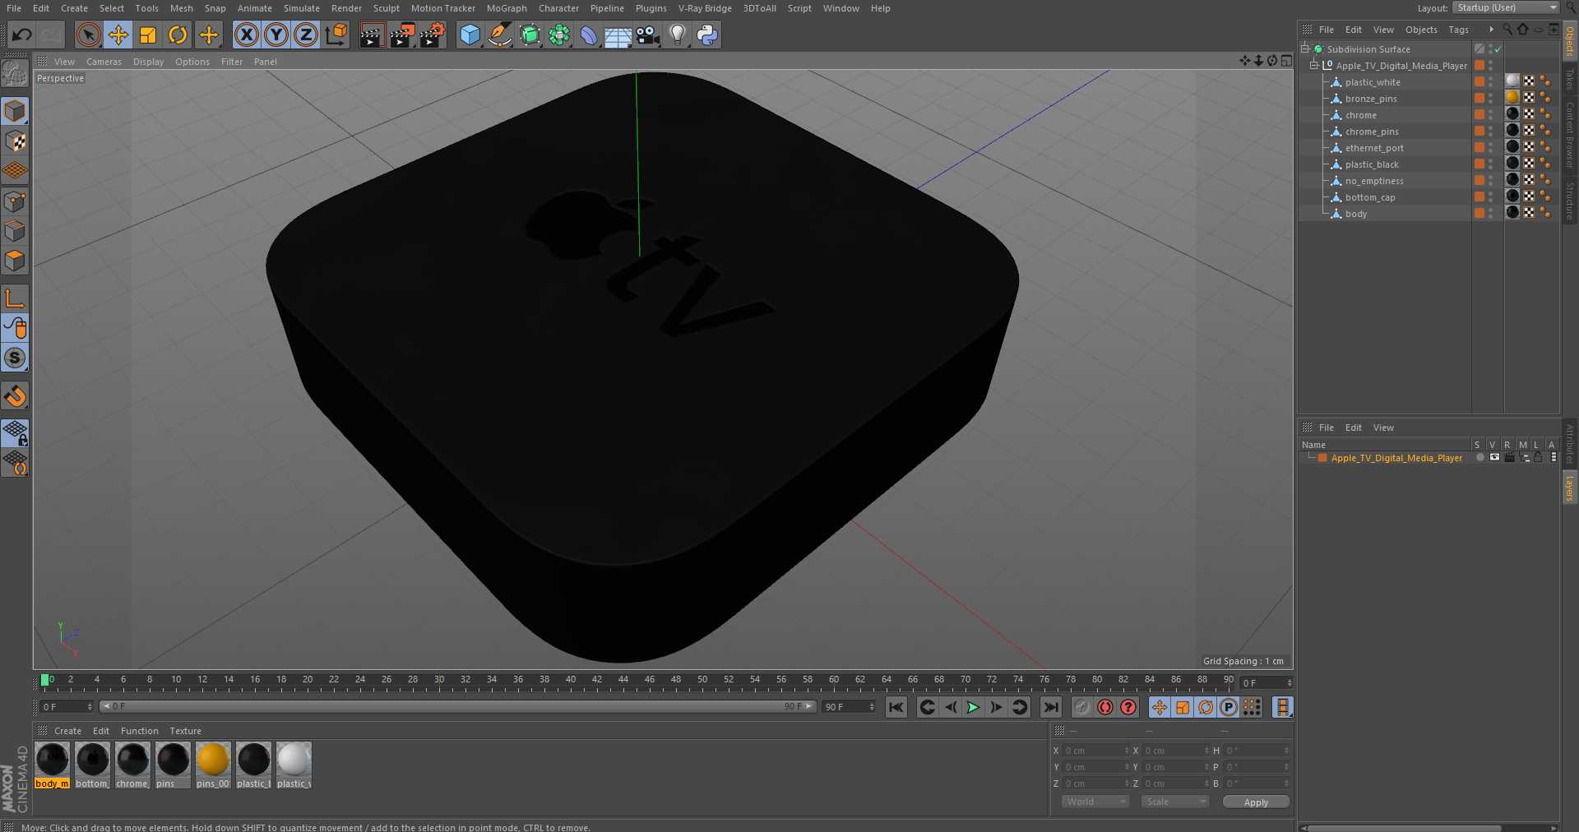Toggle viewport maximize icon
Viewport: 1579px width, 832px height.
point(1286,61)
